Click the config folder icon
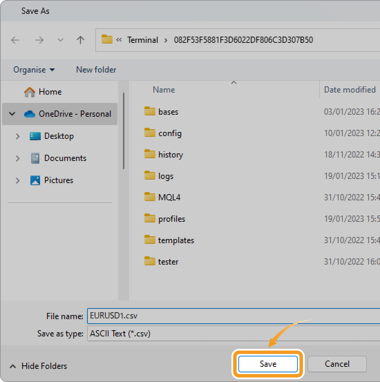380x382 pixels. (x=150, y=133)
